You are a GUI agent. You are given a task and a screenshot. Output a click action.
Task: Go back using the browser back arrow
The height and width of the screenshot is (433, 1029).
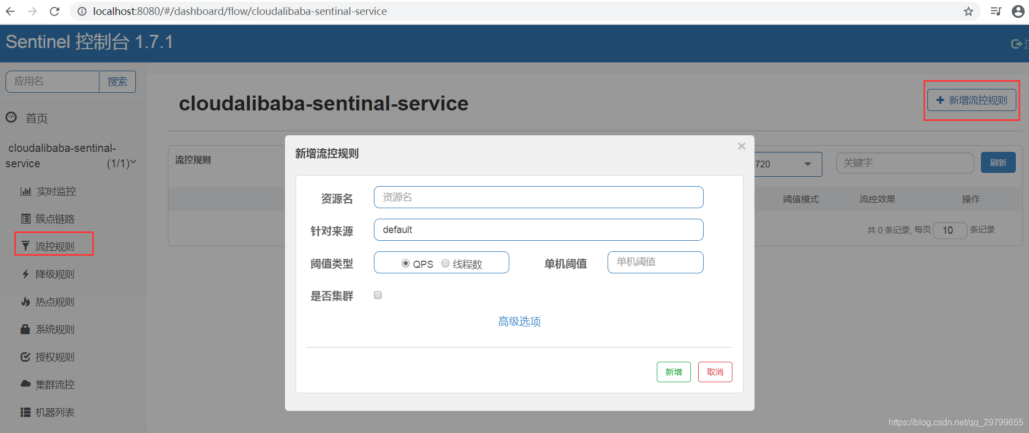[x=10, y=11]
